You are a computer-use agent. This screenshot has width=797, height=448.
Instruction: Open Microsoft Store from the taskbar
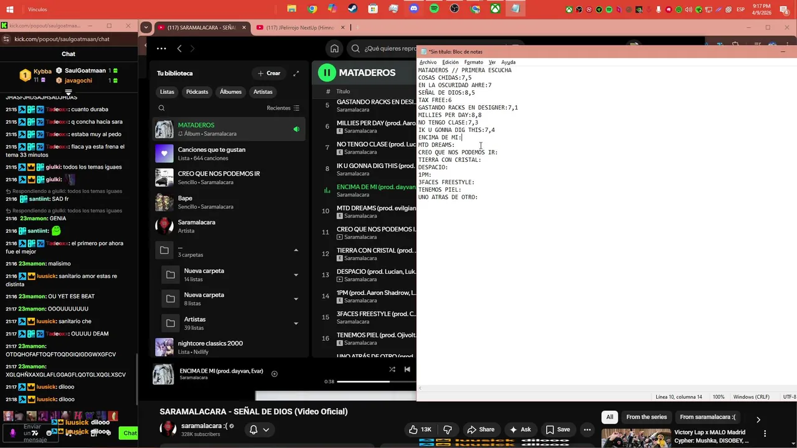[x=373, y=9]
